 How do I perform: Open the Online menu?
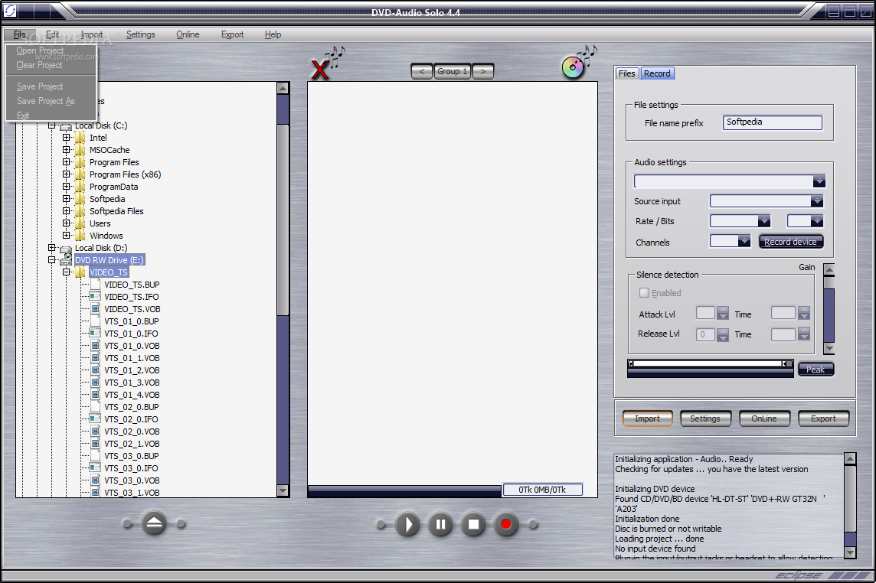tap(188, 34)
